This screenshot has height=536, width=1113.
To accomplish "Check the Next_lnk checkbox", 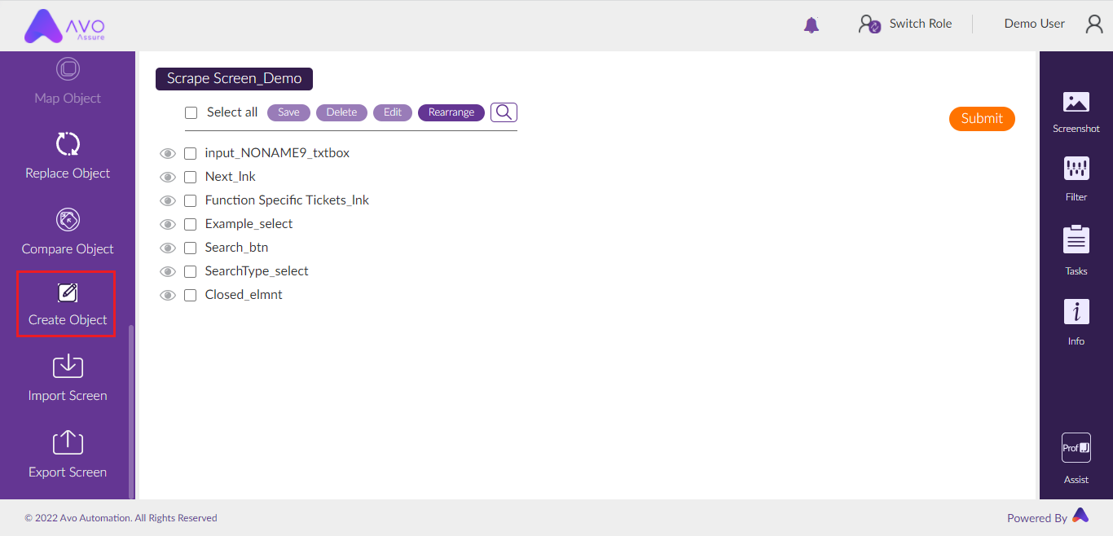I will (x=191, y=177).
